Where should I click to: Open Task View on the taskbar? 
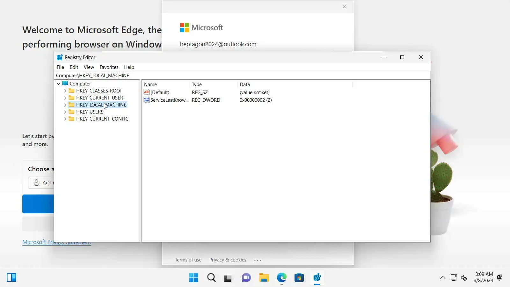pos(229,278)
